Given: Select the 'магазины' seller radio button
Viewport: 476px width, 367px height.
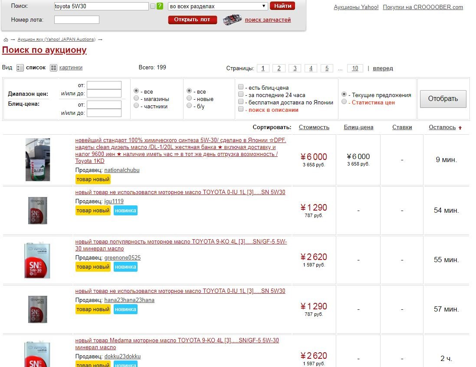Looking at the screenshot, I should pyautogui.click(x=136, y=98).
